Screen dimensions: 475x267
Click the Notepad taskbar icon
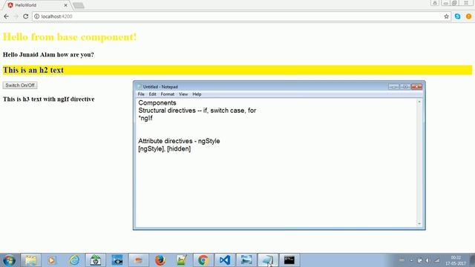tap(268, 260)
